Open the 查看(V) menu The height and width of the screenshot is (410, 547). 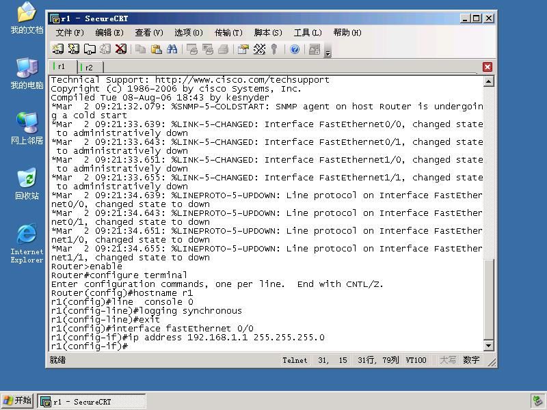tap(149, 33)
